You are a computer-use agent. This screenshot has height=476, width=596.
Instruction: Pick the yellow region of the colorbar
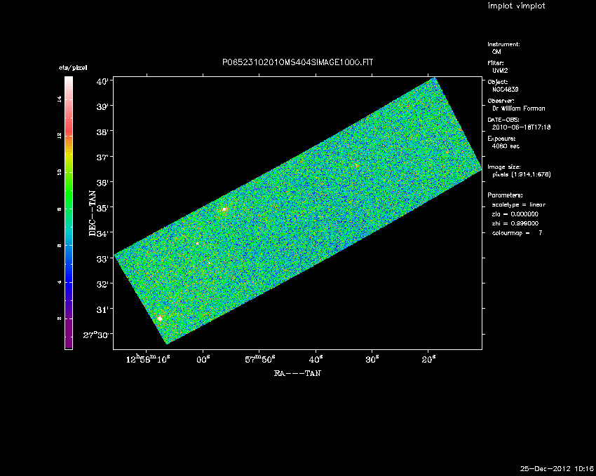tap(69, 157)
